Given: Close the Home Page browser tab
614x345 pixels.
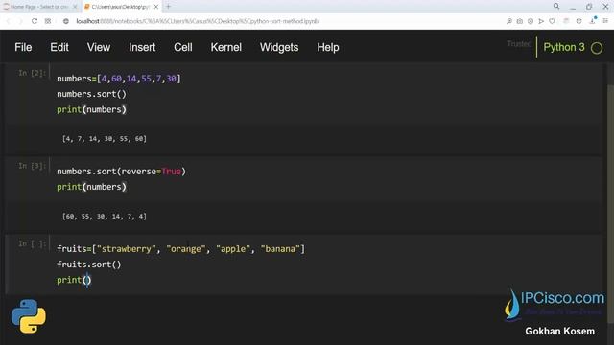Looking at the screenshot, I should 75,7.
